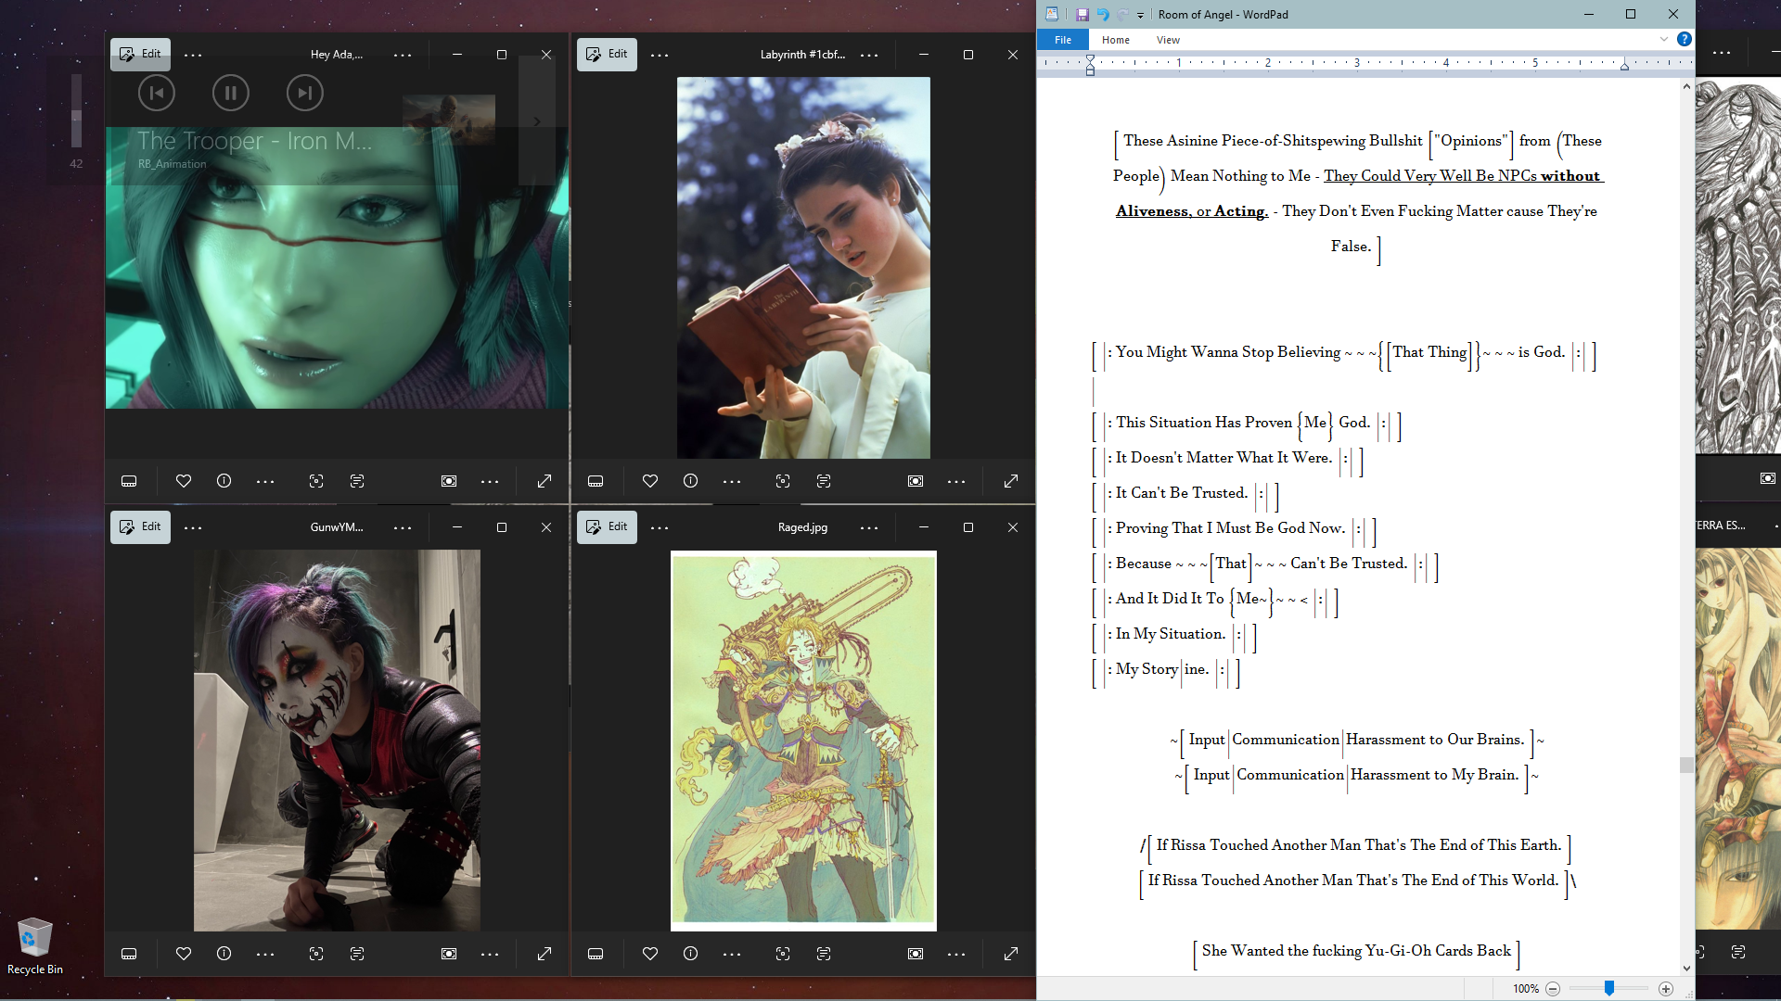Click the Edit button on Raged.jpg window

point(607,526)
